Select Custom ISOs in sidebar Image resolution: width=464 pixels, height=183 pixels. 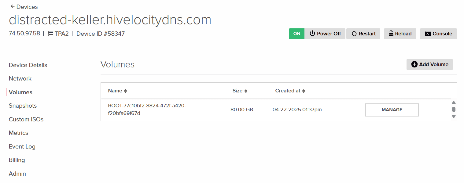[x=26, y=119]
